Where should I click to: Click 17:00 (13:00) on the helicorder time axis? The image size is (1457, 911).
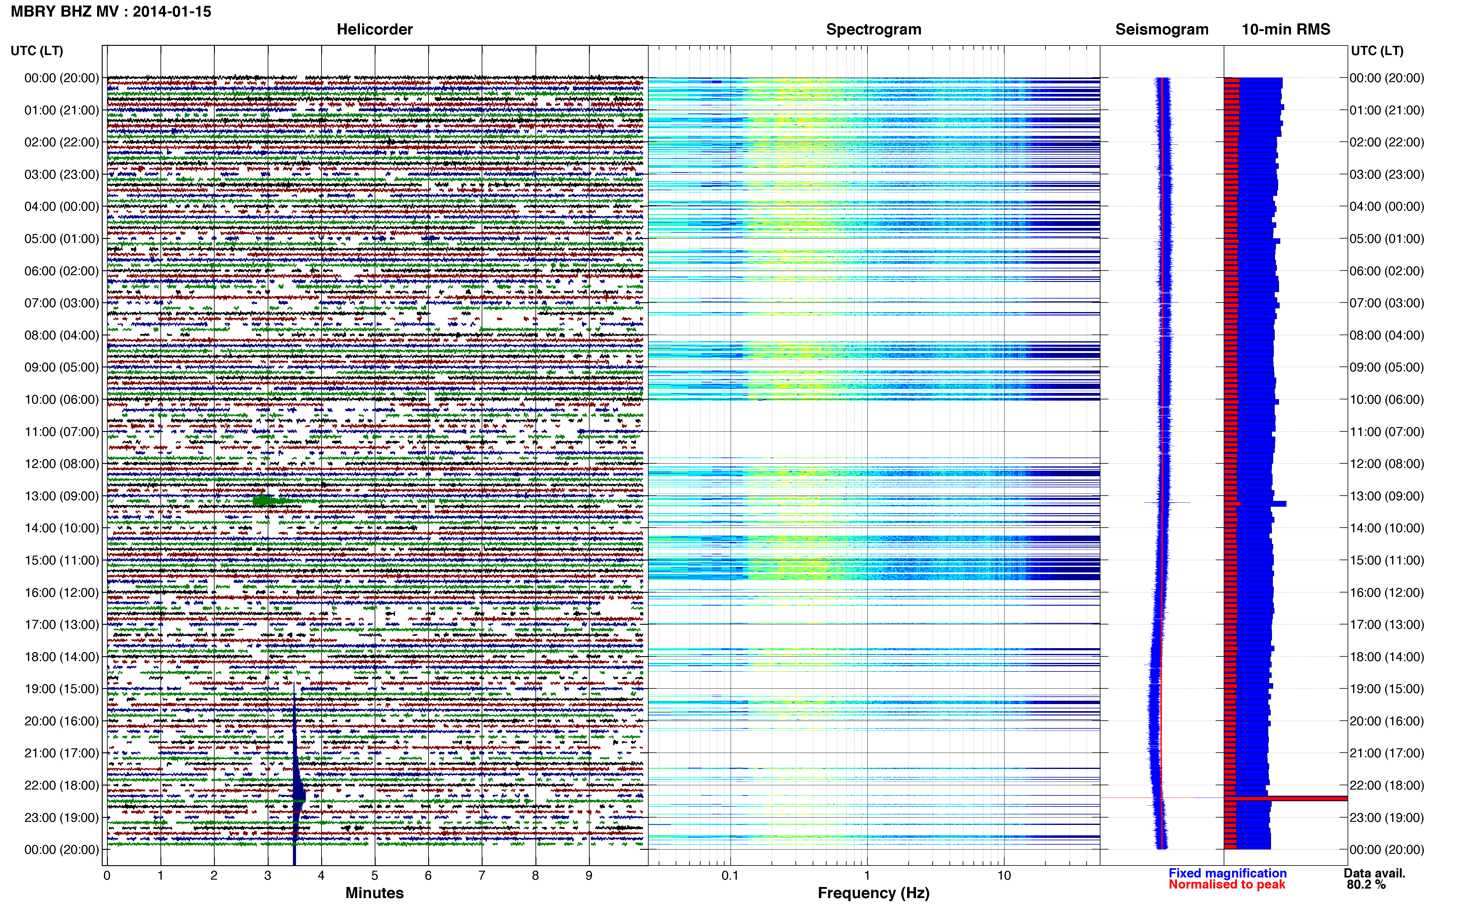[61, 624]
